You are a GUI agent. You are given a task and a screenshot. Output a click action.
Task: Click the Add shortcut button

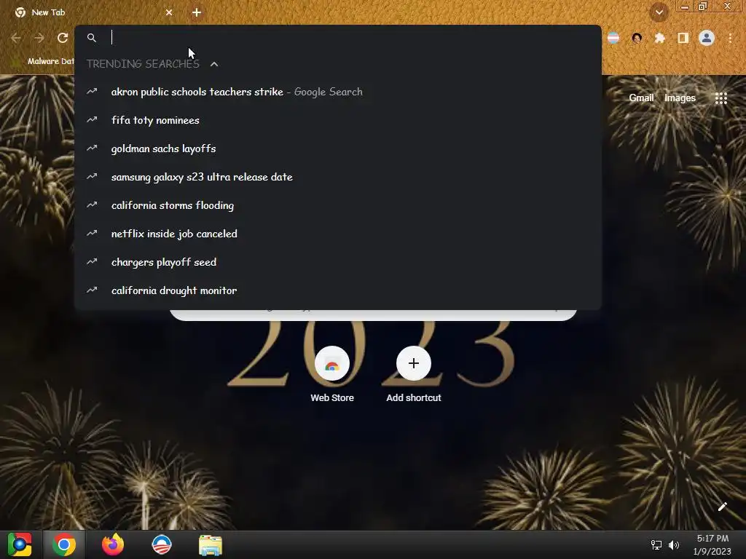[x=414, y=375]
